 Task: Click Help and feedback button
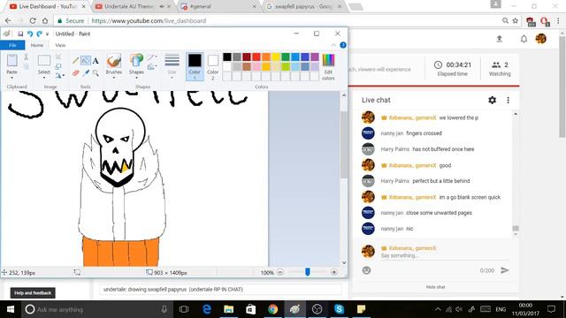[33, 292]
